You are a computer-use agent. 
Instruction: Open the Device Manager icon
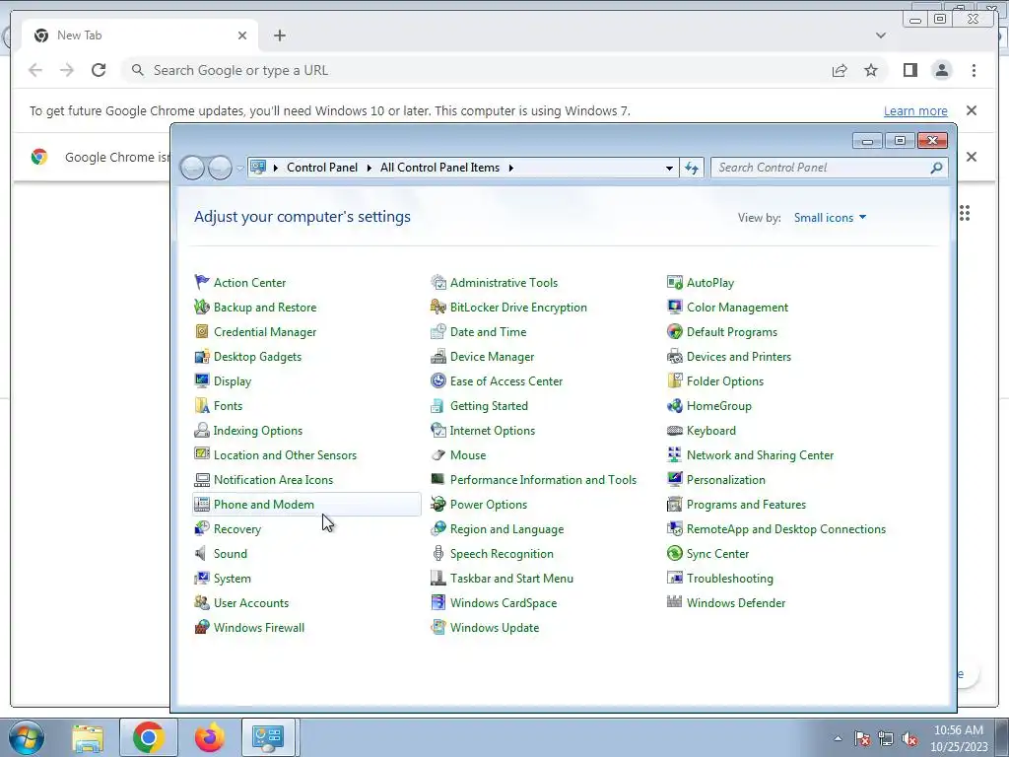438,356
